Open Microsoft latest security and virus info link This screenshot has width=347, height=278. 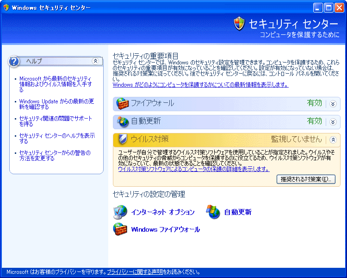[x=56, y=84]
